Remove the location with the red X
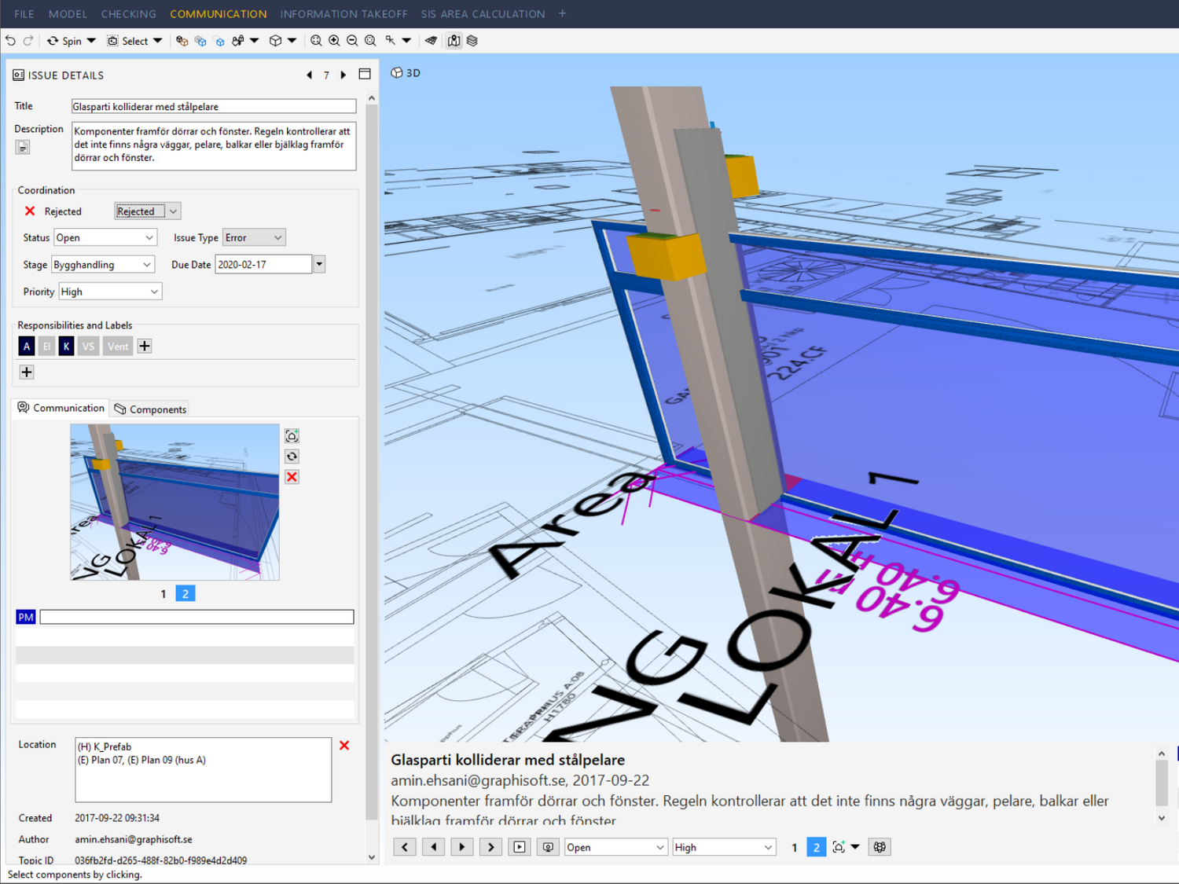Image resolution: width=1179 pixels, height=884 pixels. pos(344,746)
